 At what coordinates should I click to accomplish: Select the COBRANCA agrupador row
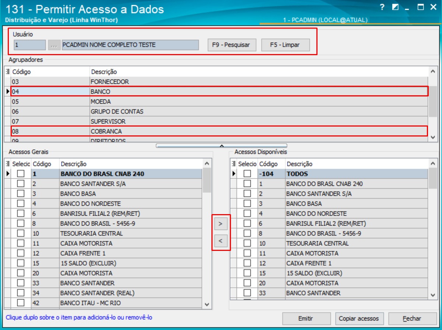point(220,131)
